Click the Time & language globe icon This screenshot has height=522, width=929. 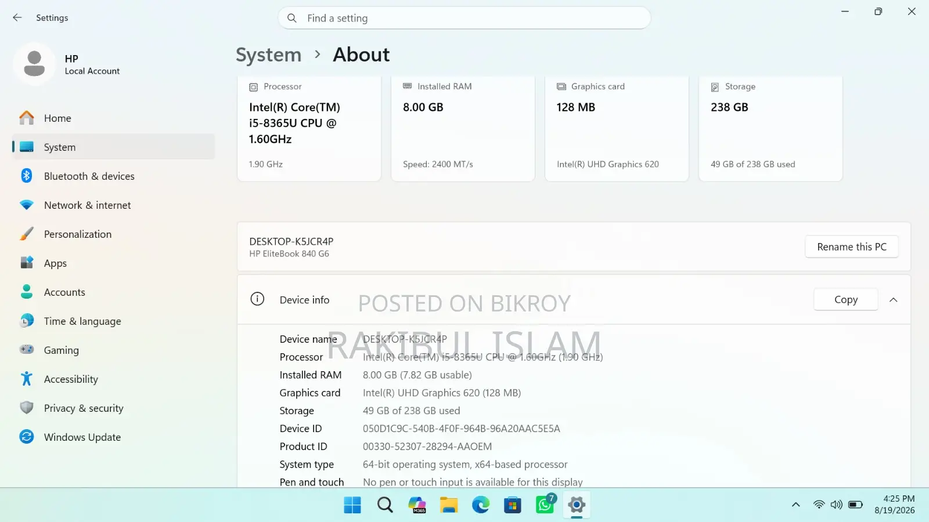tap(27, 321)
